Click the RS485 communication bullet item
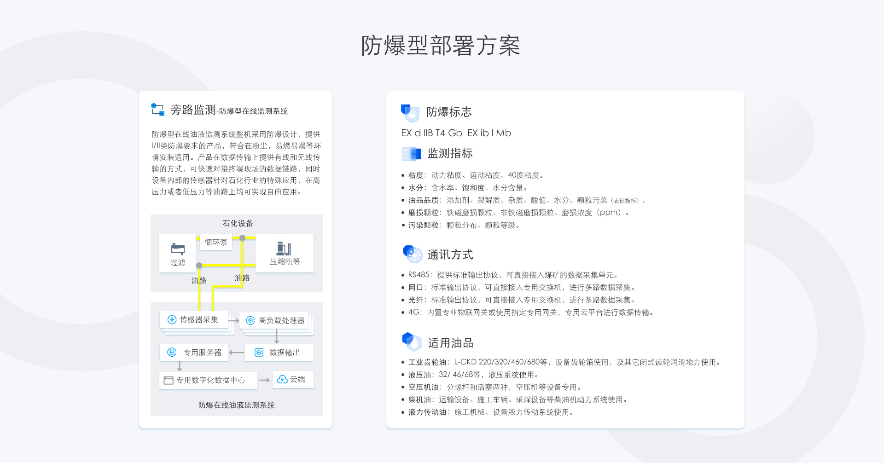Image resolution: width=884 pixels, height=463 pixels. pos(512,275)
